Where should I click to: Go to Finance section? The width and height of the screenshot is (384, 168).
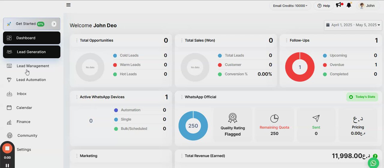[x=23, y=122]
